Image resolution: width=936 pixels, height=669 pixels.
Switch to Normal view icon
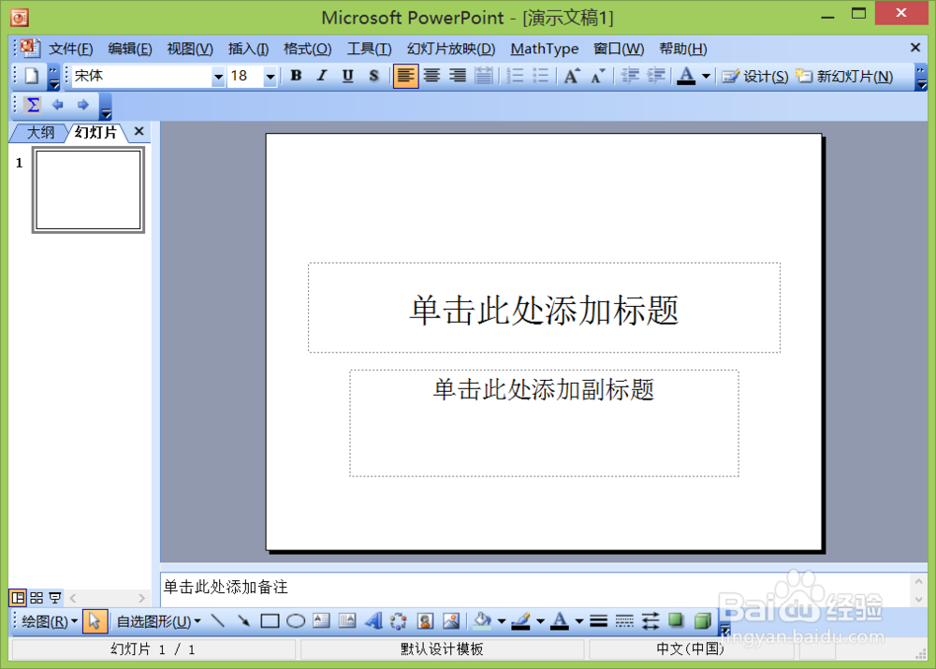pyautogui.click(x=18, y=597)
